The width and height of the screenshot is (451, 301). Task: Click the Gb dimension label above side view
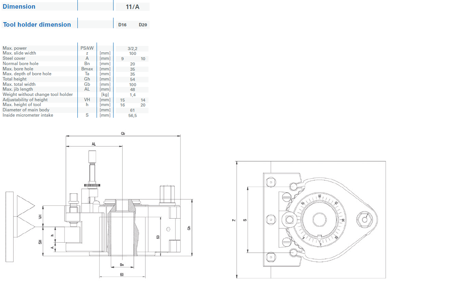123,134
